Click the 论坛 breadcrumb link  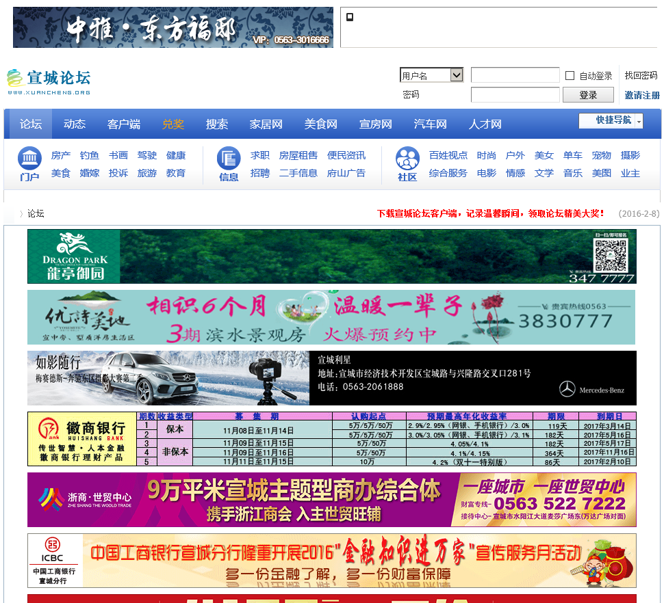click(36, 213)
